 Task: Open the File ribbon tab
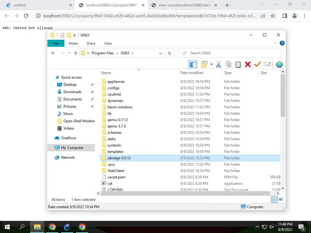pyautogui.click(x=56, y=43)
